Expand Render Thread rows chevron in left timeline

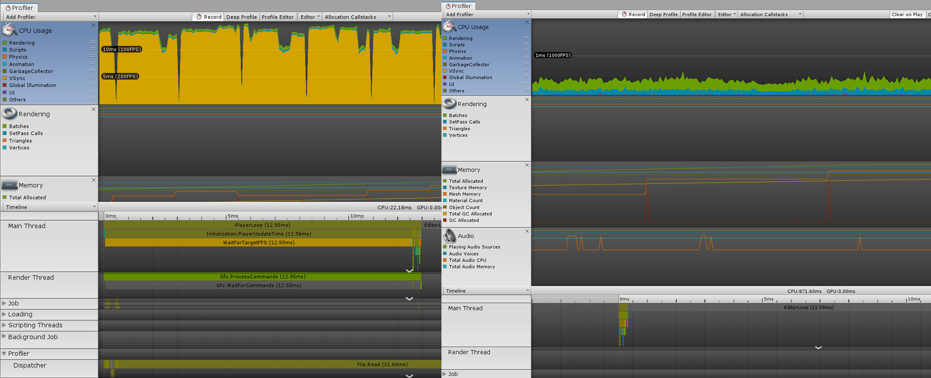pos(409,298)
